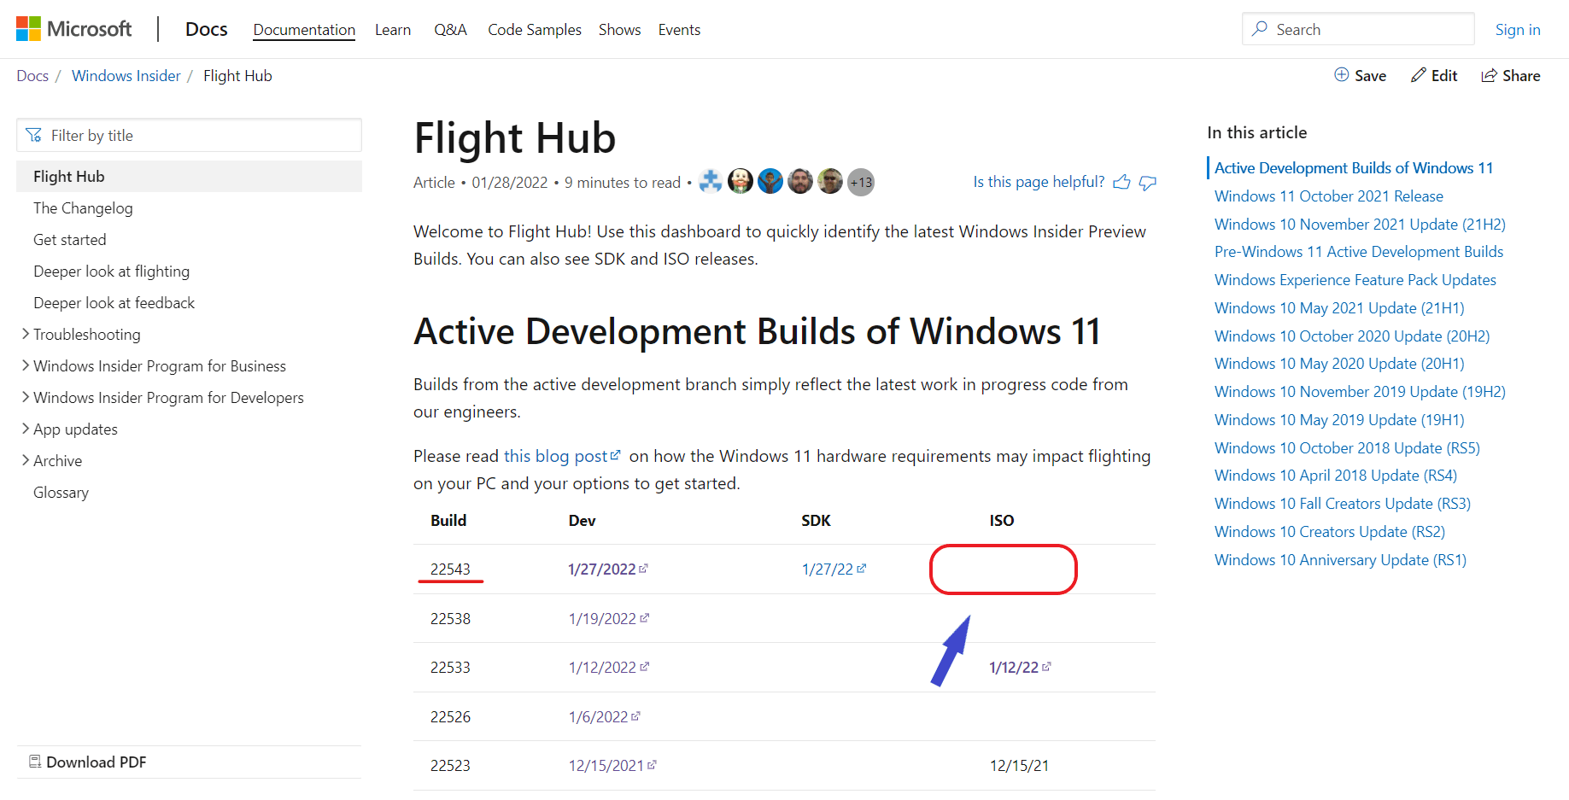Image resolution: width=1569 pixels, height=800 pixels.
Task: Jump to Pre-Windows 11 Active Development Builds
Action: point(1359,252)
